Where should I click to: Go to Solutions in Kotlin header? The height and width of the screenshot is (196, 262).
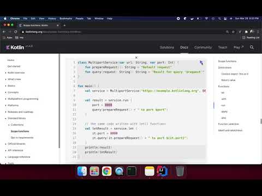coord(167,47)
